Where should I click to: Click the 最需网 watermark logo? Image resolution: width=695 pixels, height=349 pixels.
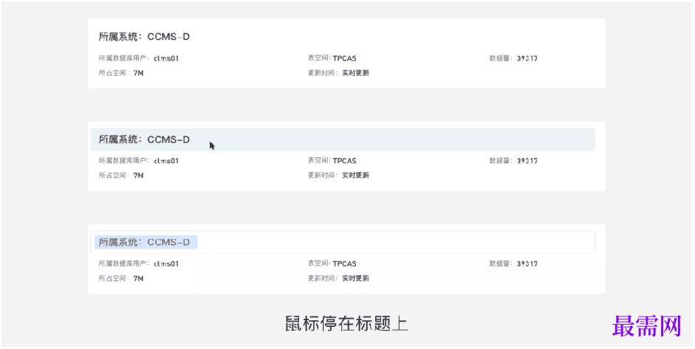tap(647, 325)
